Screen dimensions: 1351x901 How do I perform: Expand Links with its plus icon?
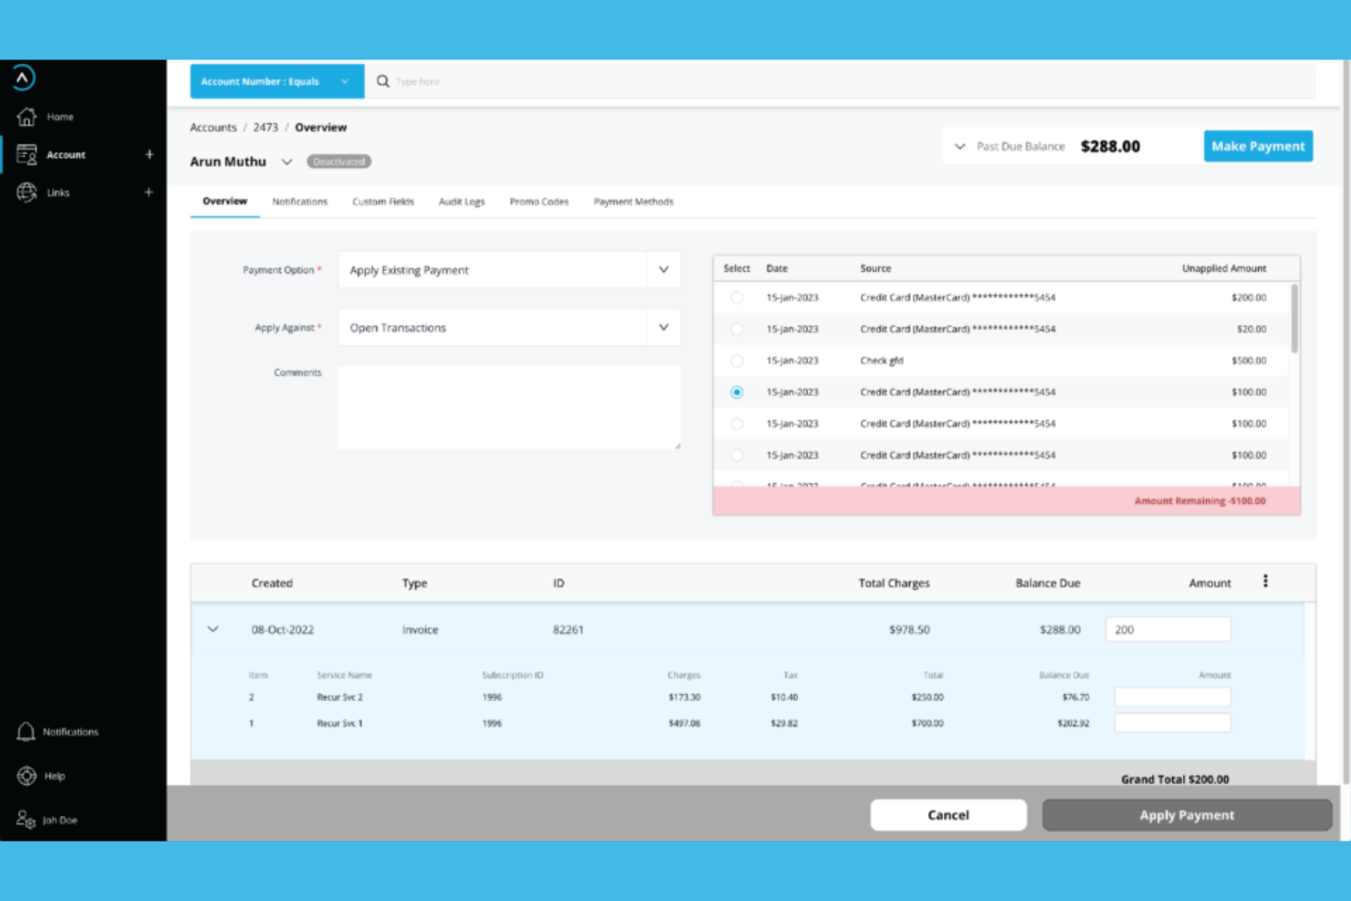tap(149, 192)
